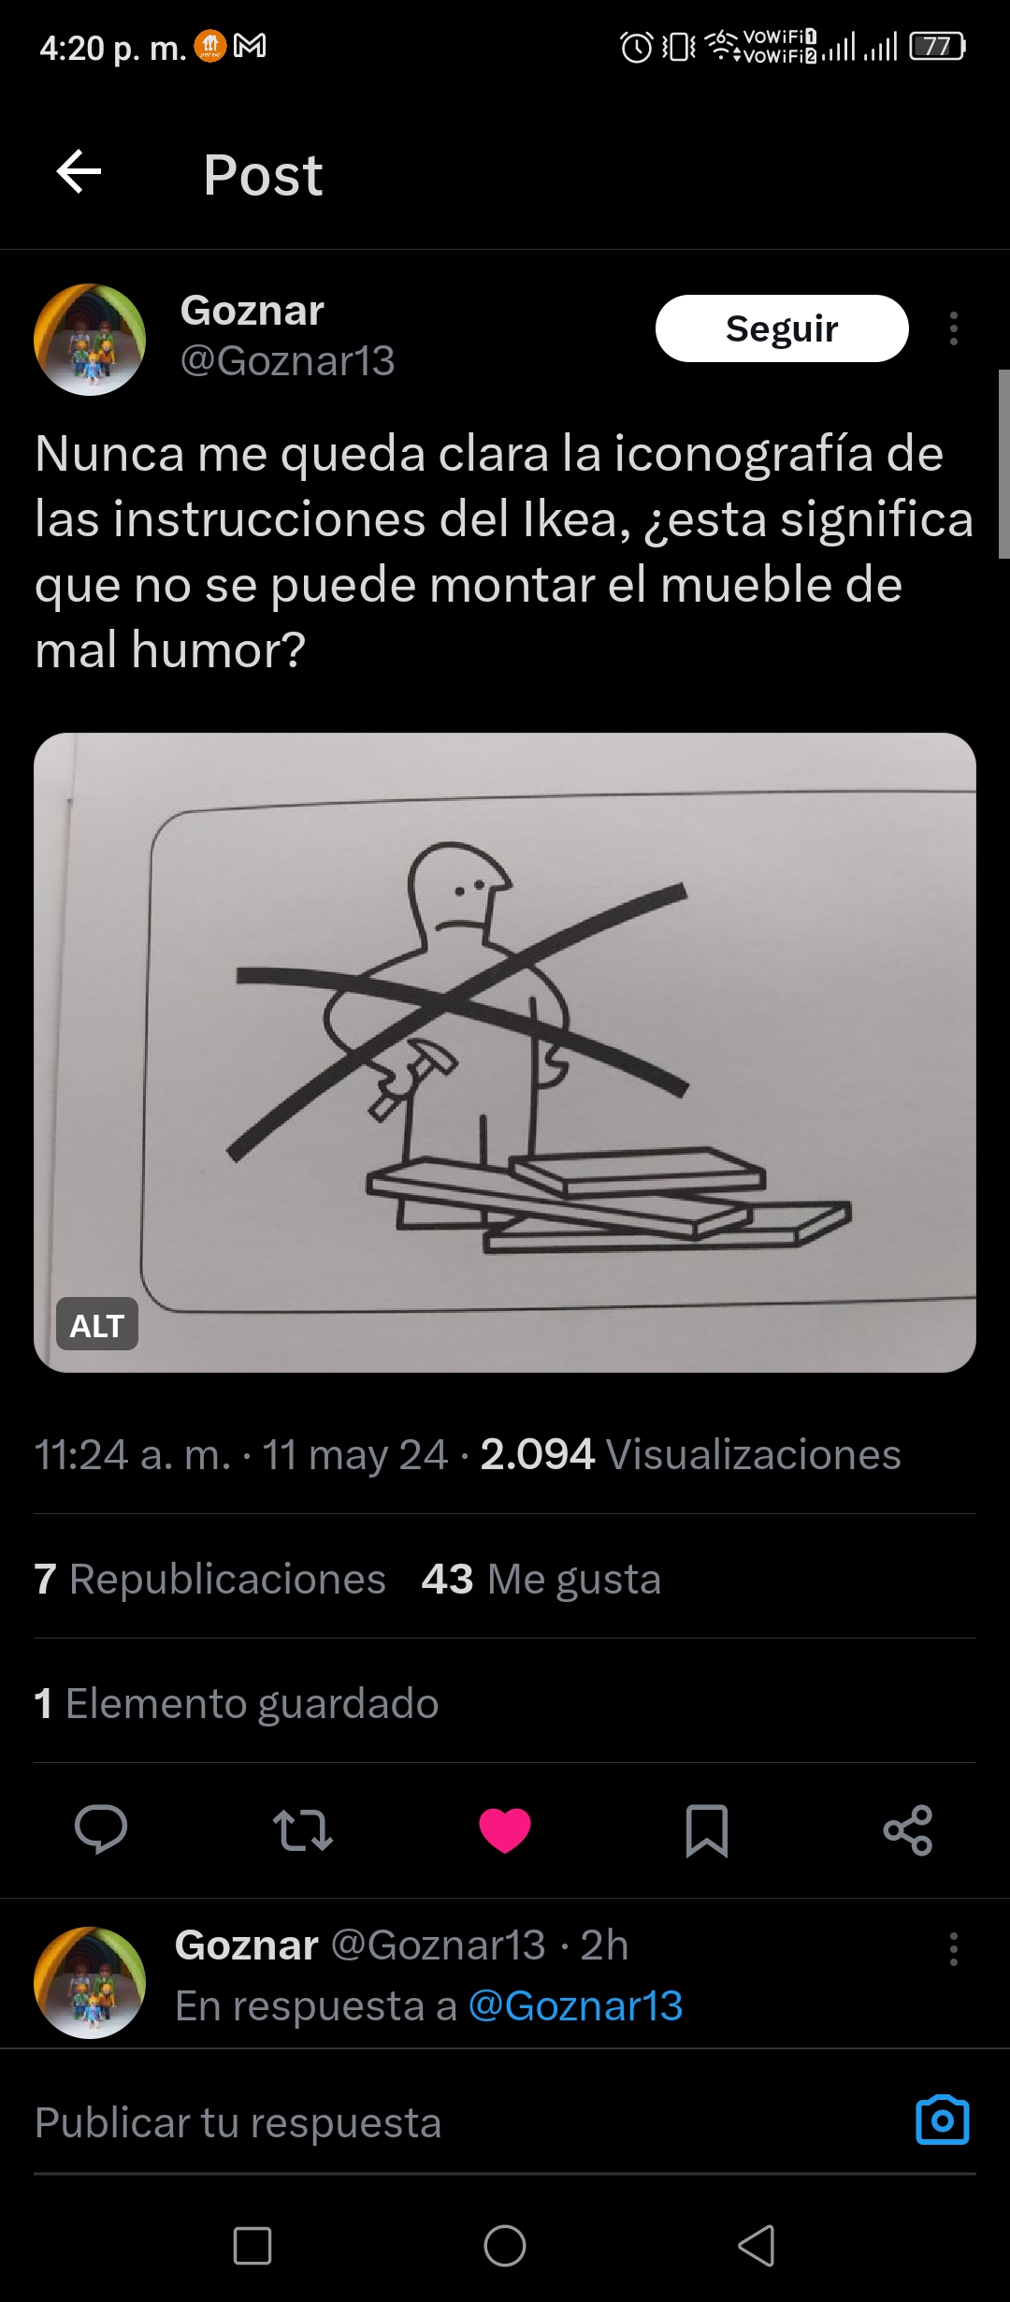
Task: Follow Goznar with the Seguir button
Action: (782, 328)
